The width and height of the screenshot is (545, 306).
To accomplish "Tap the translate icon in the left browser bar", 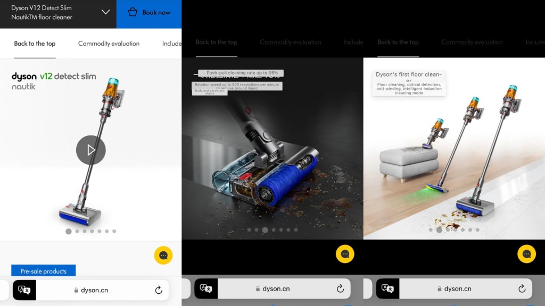I will click(x=24, y=290).
